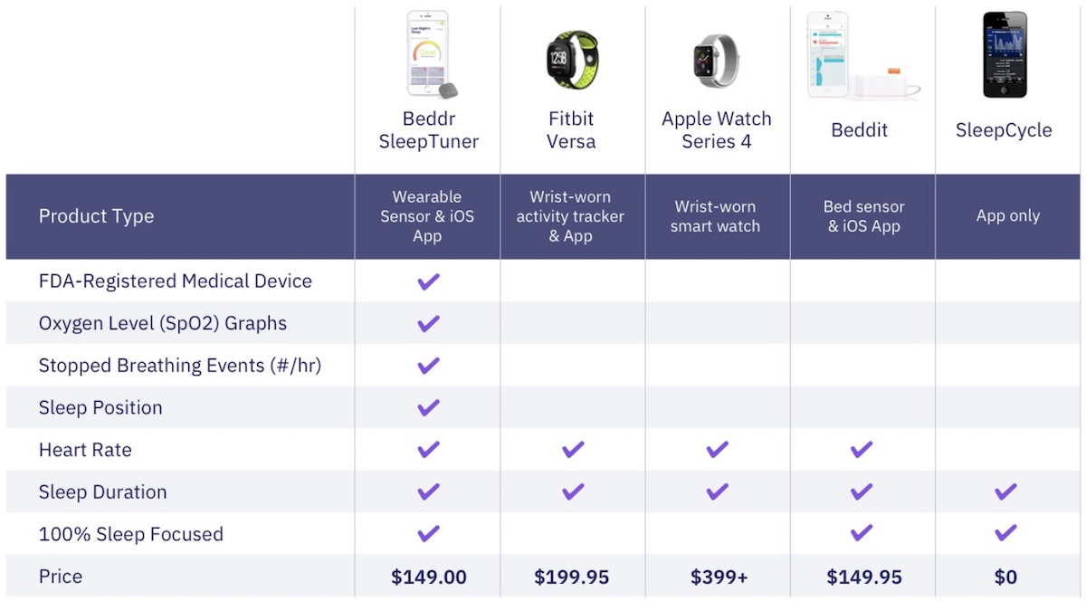The height and width of the screenshot is (601, 1086).
Task: Select the Product Type header label
Action: (96, 216)
